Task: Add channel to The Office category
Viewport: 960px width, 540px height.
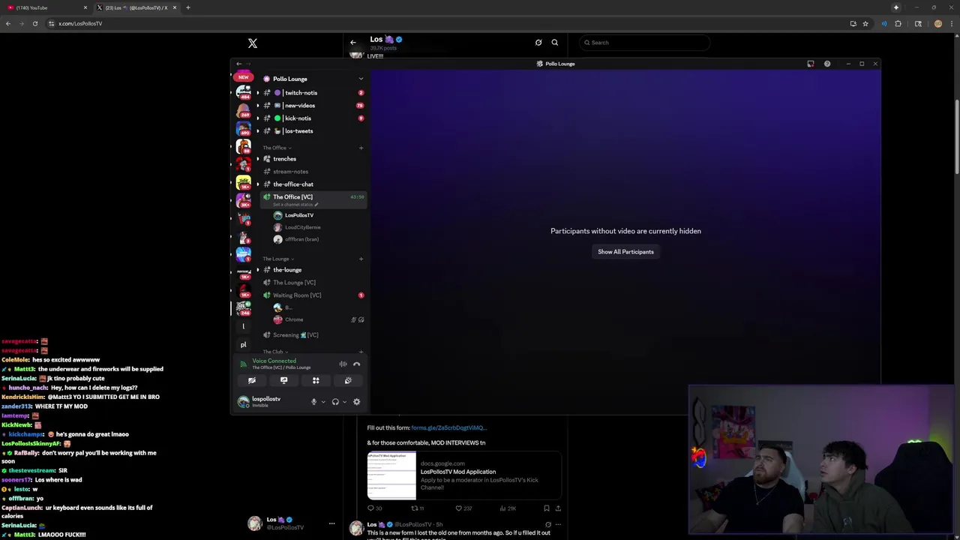Action: click(361, 148)
